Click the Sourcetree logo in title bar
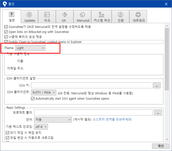The image size is (172, 151). click(5, 4)
